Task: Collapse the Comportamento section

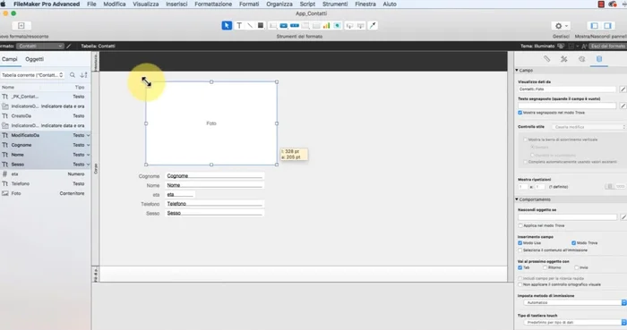Action: pos(517,199)
